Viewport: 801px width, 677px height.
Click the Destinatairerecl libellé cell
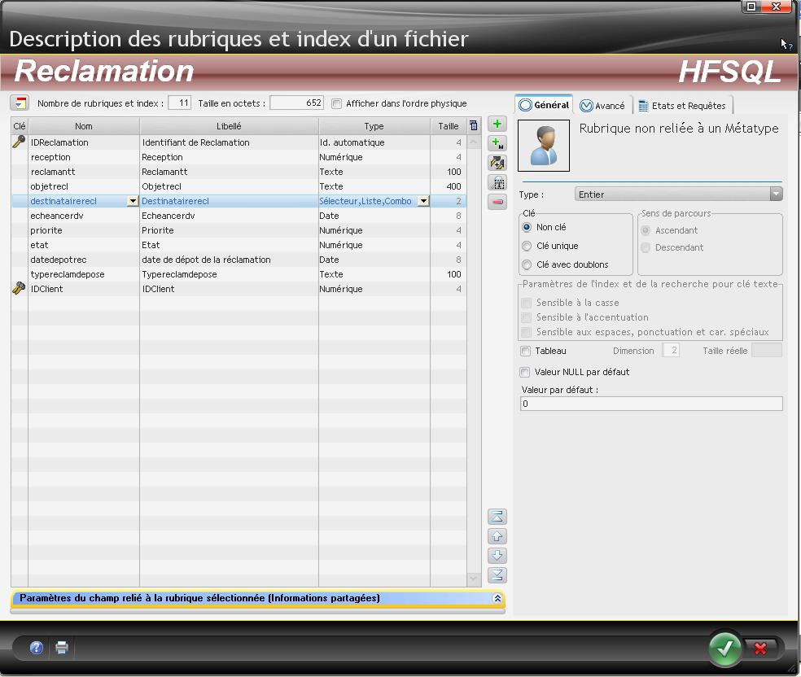pos(229,201)
